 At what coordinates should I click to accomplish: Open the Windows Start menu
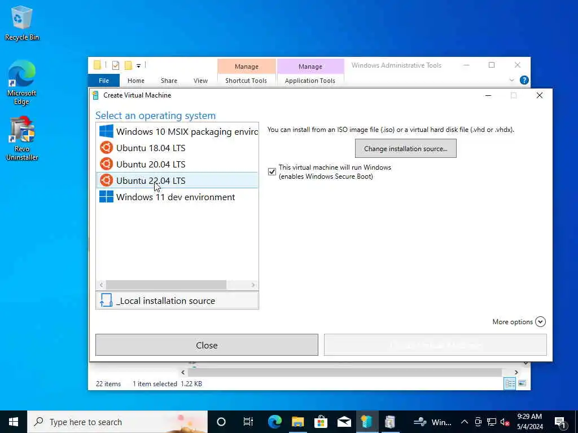tap(14, 422)
